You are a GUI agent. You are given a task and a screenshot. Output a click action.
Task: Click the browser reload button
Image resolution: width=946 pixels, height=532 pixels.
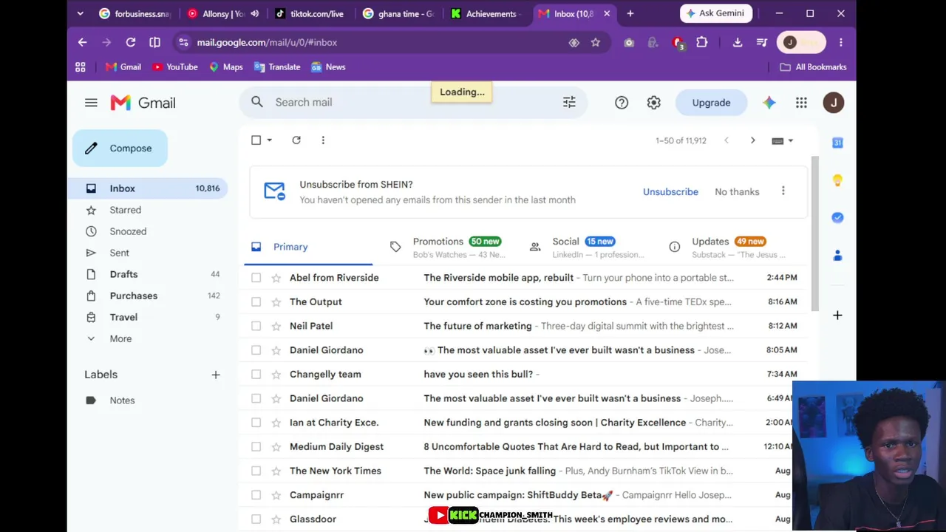pos(131,42)
